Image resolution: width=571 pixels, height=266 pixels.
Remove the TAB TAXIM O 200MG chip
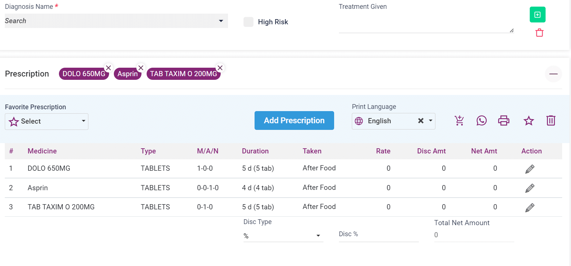point(220,68)
